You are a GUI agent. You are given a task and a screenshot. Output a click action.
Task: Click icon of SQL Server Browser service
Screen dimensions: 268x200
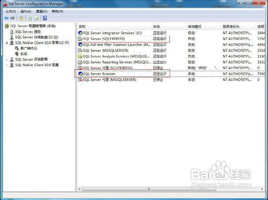tap(80, 73)
